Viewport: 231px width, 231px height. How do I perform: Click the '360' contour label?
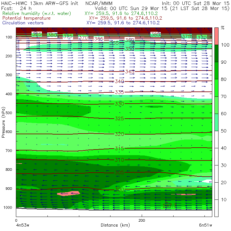tap(130, 40)
